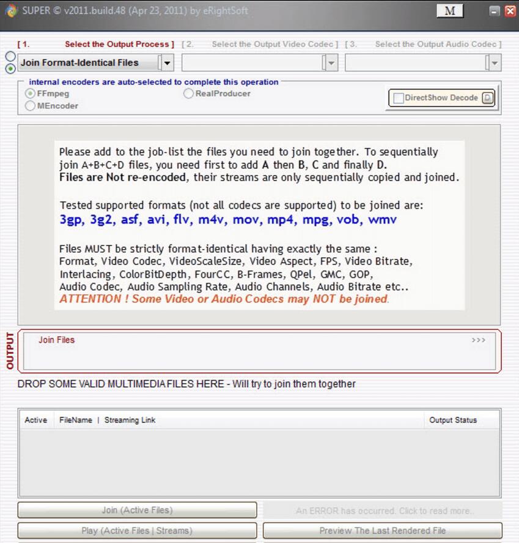Select the lower green radio button beside Output Process
The height and width of the screenshot is (543, 519).
(10, 69)
